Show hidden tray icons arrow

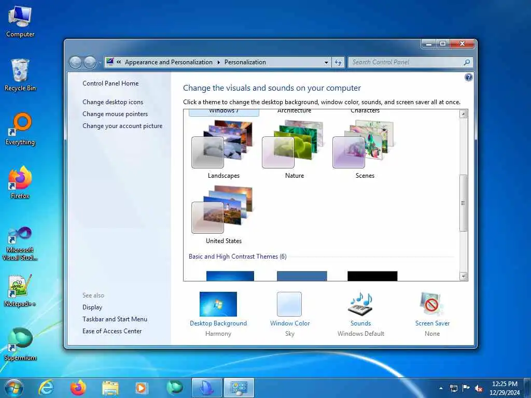pyautogui.click(x=441, y=388)
